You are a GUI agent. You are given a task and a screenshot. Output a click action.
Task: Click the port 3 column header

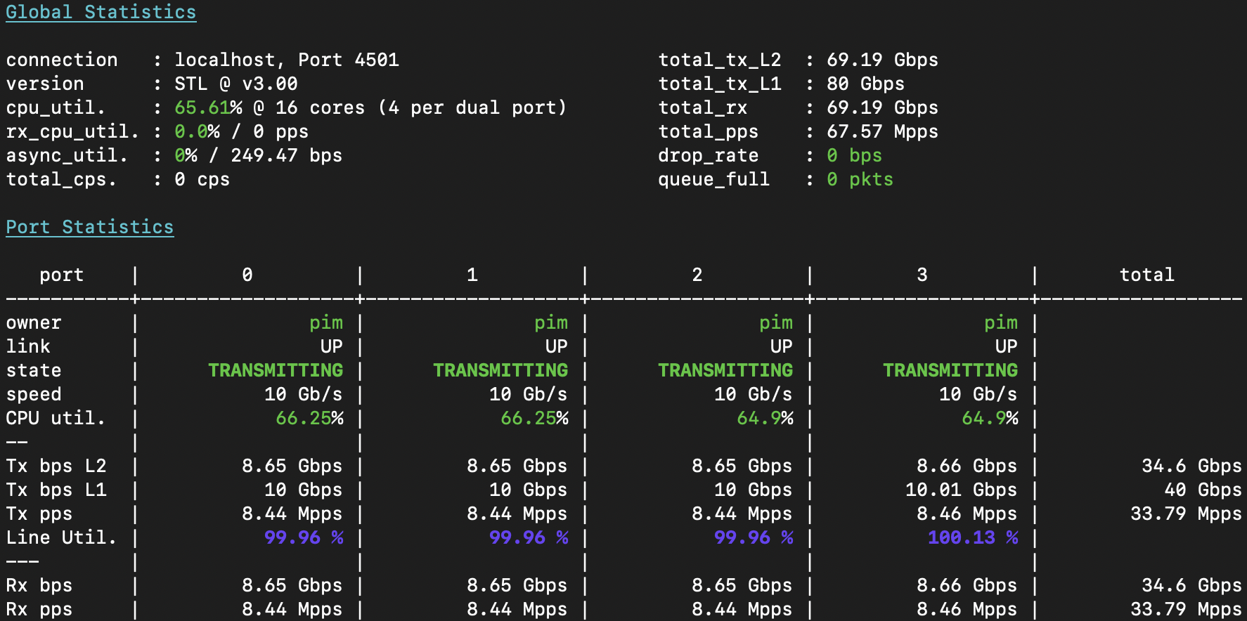pyautogui.click(x=922, y=275)
